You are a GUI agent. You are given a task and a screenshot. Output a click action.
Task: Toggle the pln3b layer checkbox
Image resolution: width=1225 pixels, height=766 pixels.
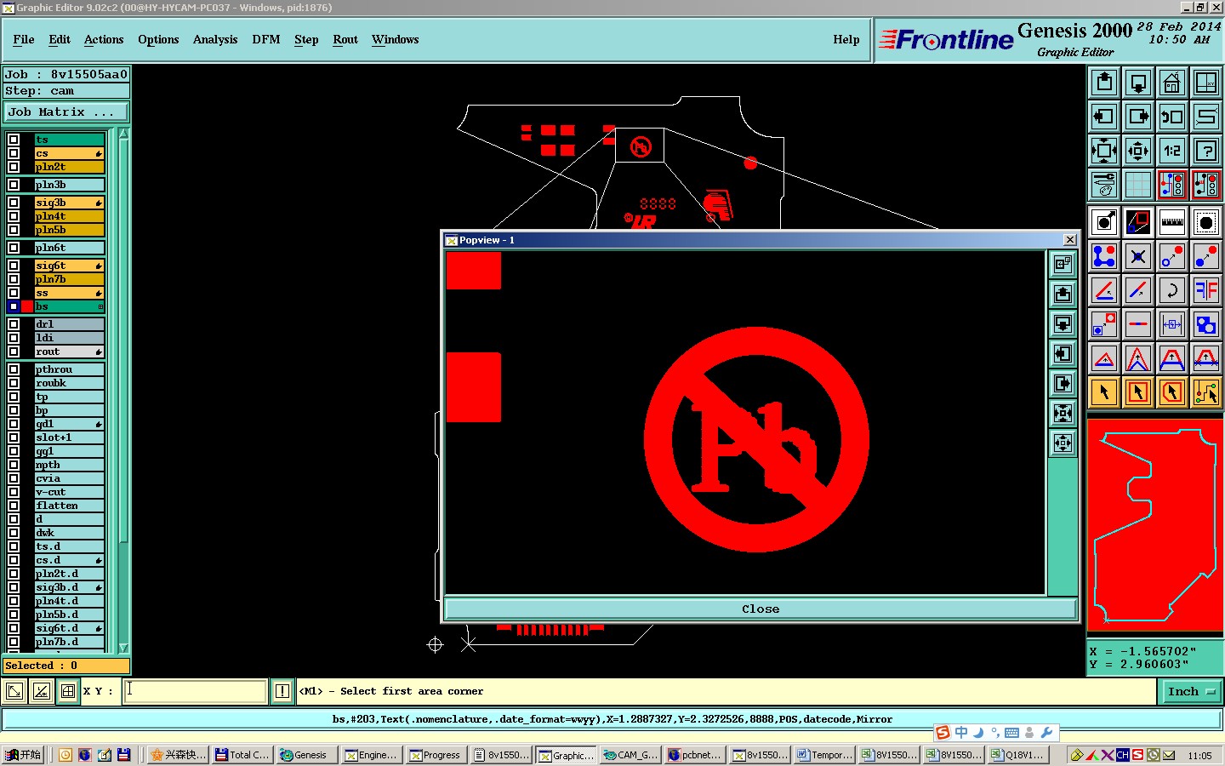[14, 185]
